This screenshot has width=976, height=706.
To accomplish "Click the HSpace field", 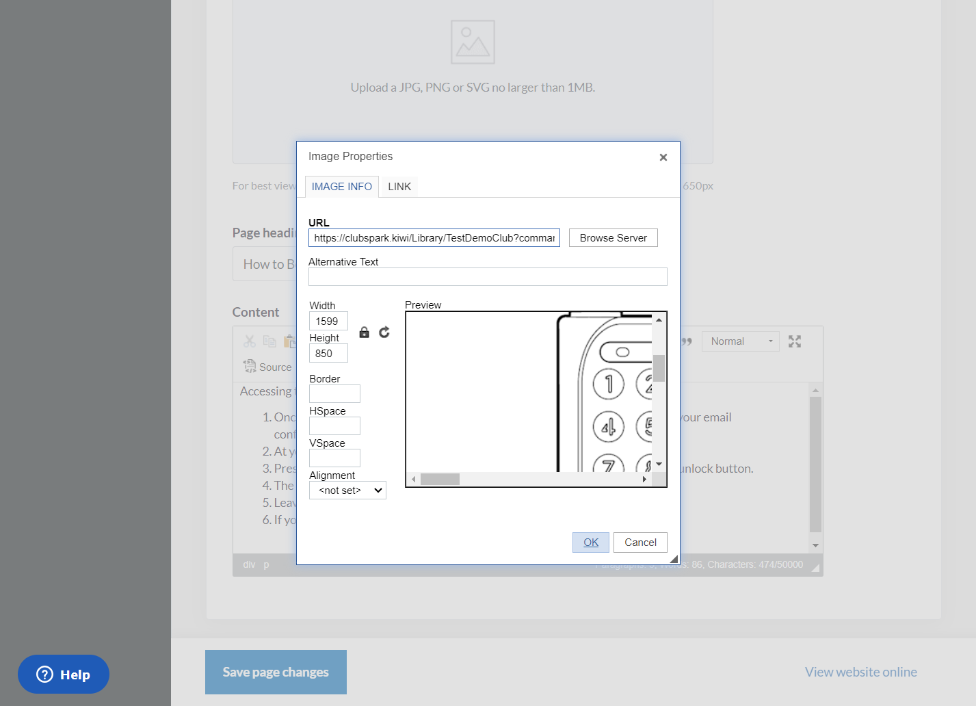I will pos(334,426).
